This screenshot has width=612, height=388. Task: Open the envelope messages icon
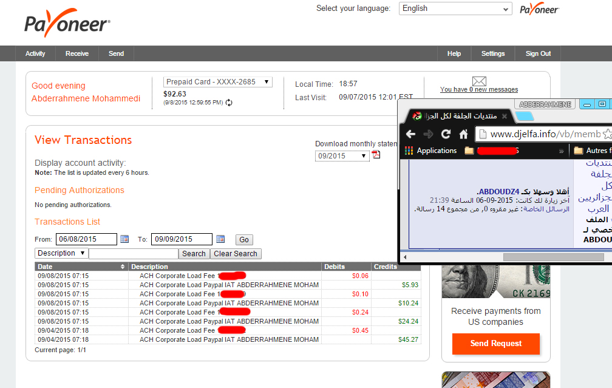click(x=479, y=81)
